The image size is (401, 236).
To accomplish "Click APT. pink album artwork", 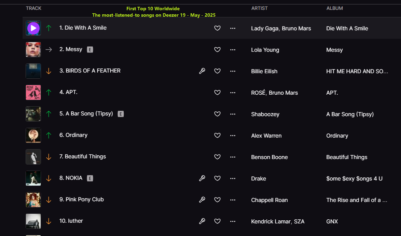I will click(x=33, y=92).
